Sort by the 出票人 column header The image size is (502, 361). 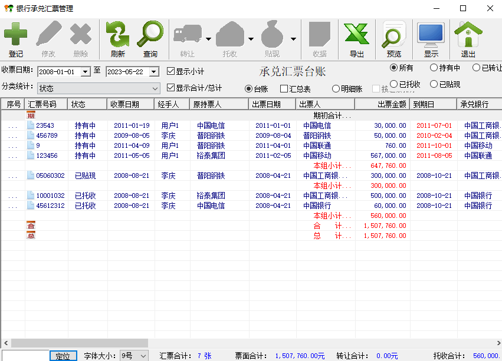point(325,104)
